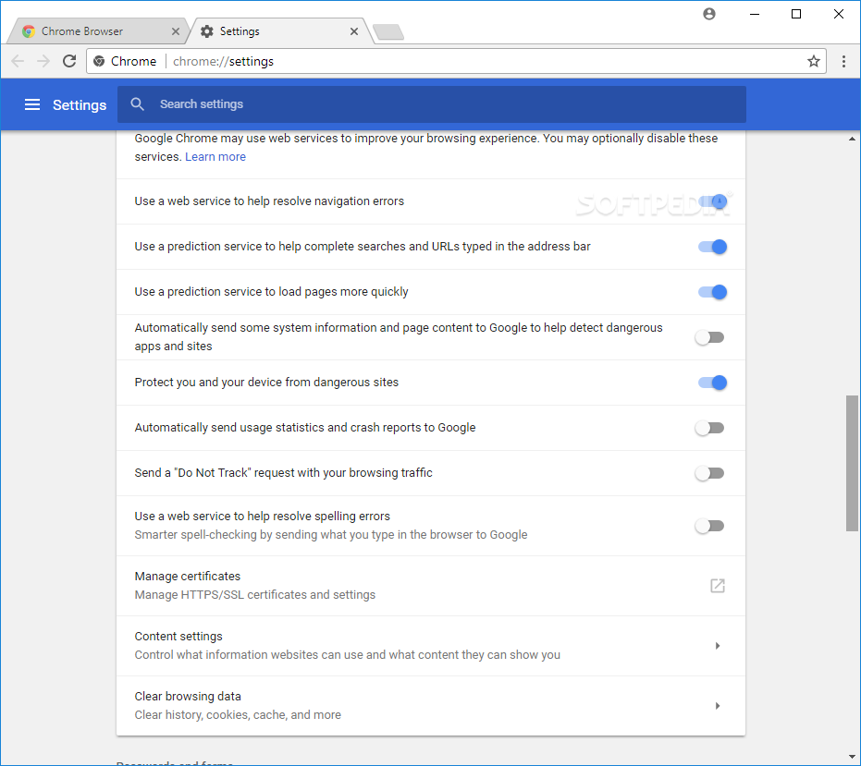The image size is (861, 766).
Task: Toggle resolve navigation errors web service
Action: [712, 201]
